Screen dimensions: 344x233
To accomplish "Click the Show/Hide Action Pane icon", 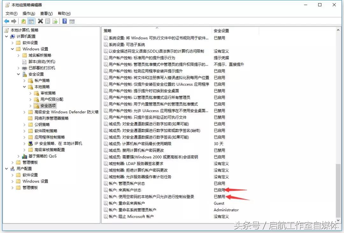I will click(x=73, y=21).
